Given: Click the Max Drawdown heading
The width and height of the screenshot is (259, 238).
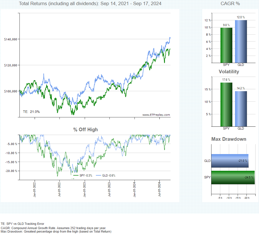Looking at the screenshot, I should tap(229, 139).
